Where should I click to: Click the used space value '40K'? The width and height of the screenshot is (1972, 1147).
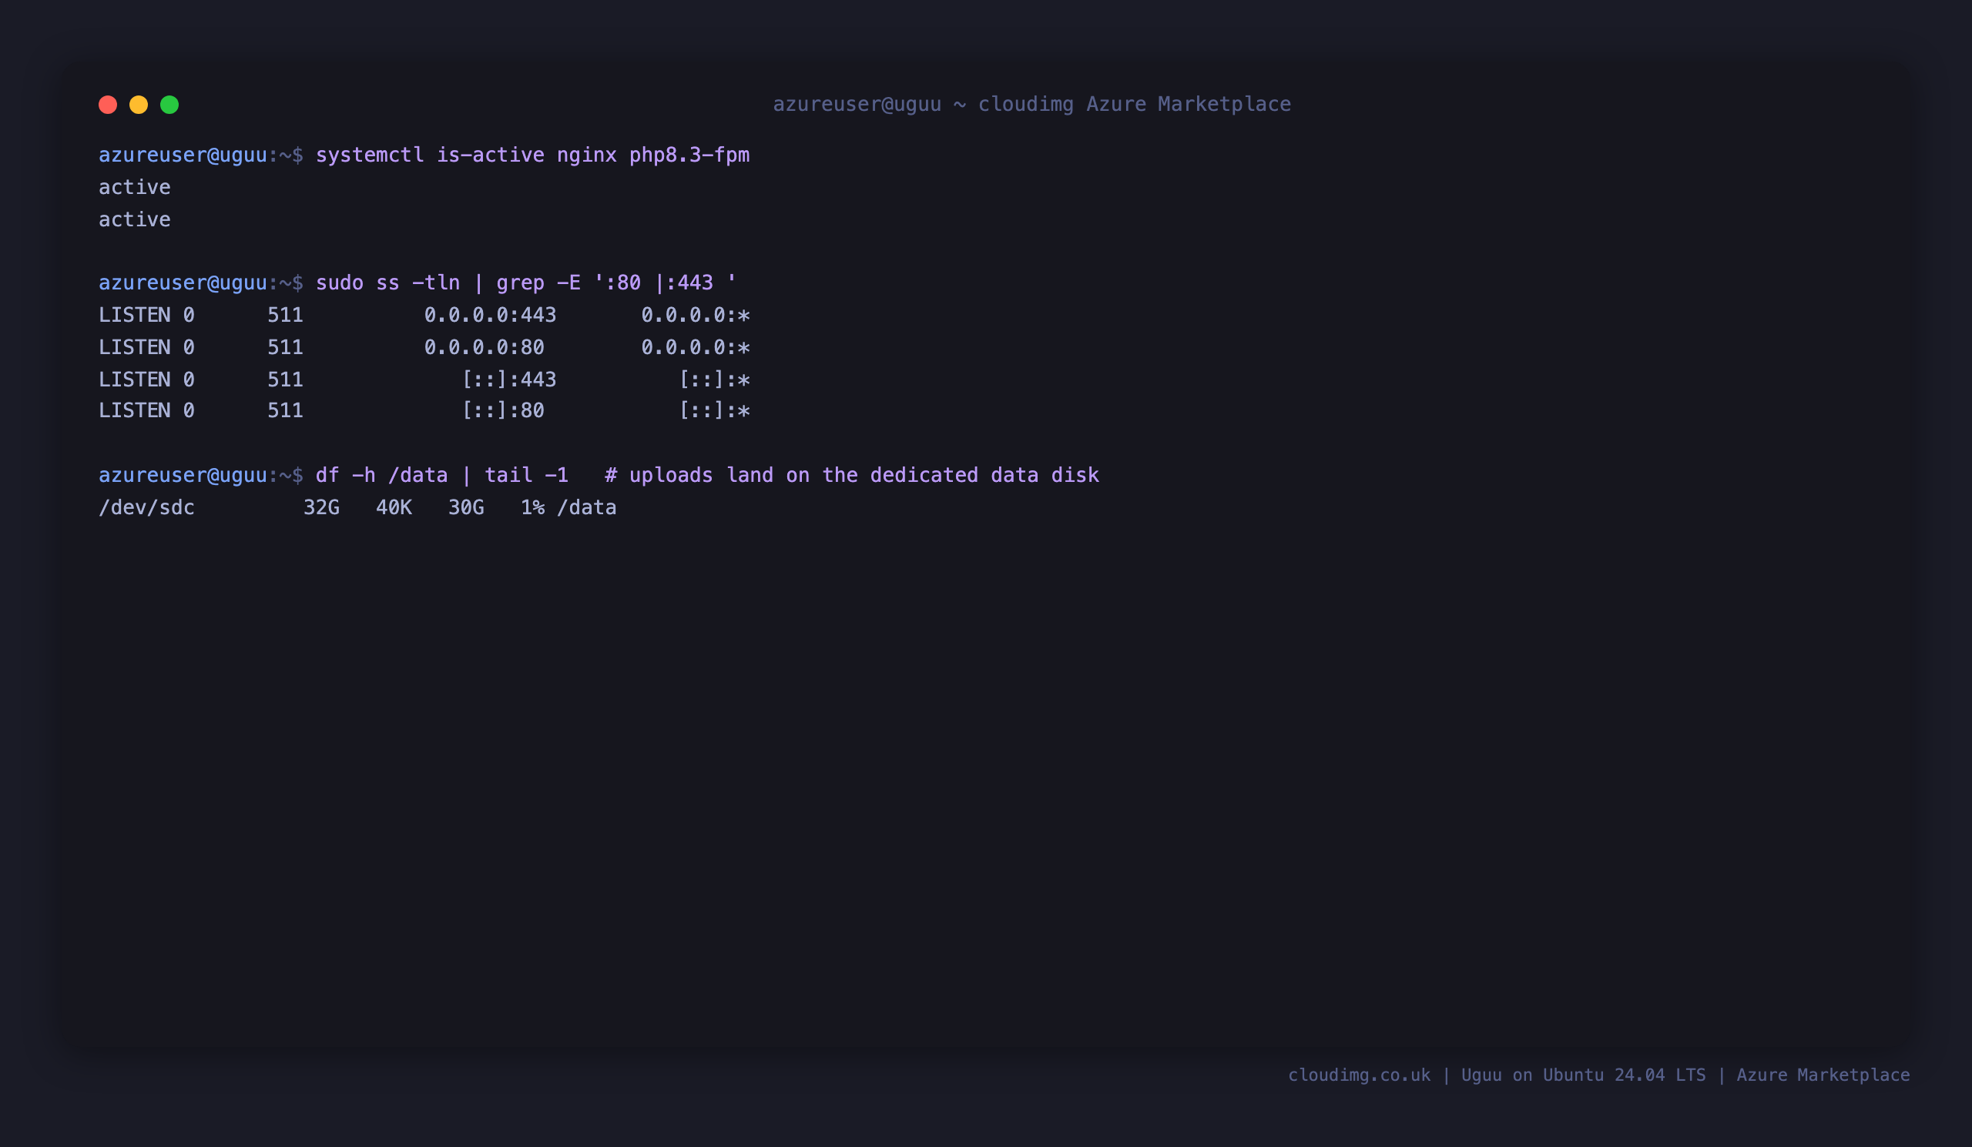coord(394,508)
